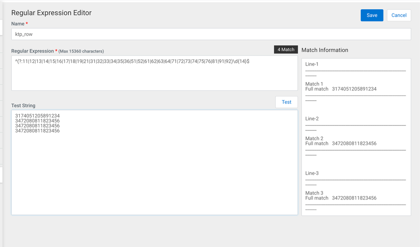Image resolution: width=420 pixels, height=247 pixels.
Task: Click the Regular Expression field label
Action: [x=32, y=51]
